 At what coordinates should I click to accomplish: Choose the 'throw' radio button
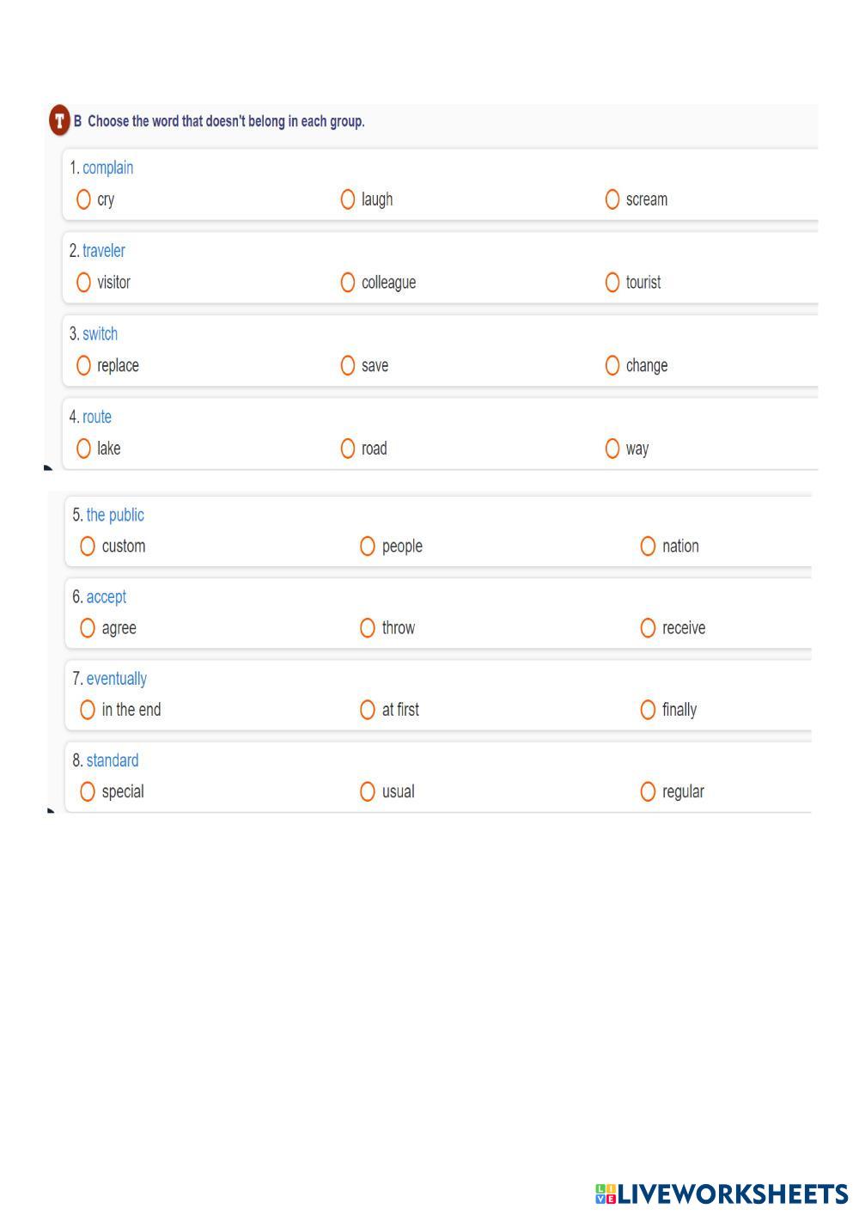click(368, 628)
